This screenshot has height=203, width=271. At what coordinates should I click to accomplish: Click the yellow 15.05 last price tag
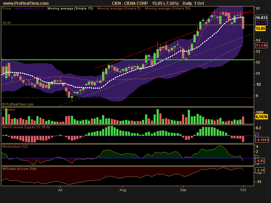tap(260, 28)
